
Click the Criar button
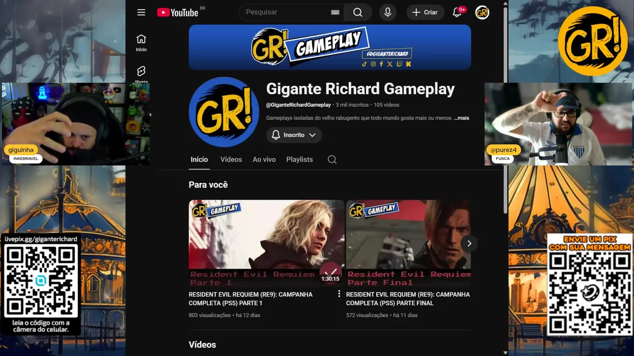[x=425, y=12]
